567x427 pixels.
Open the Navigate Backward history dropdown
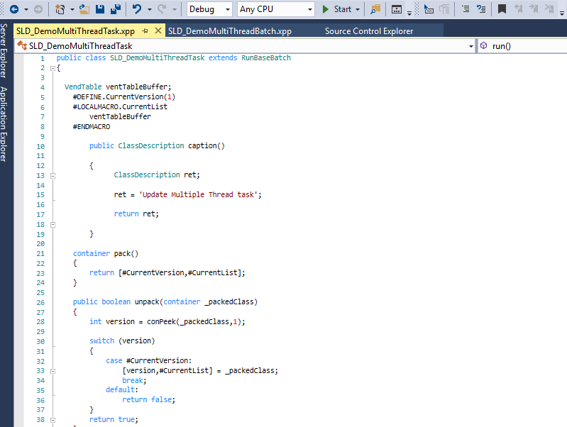pyautogui.click(x=26, y=9)
